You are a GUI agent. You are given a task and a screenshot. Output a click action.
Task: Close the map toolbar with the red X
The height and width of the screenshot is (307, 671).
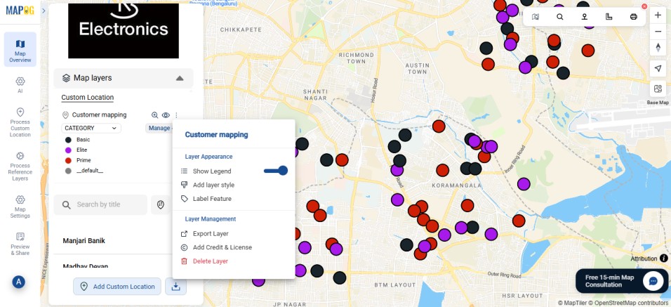[x=644, y=6]
